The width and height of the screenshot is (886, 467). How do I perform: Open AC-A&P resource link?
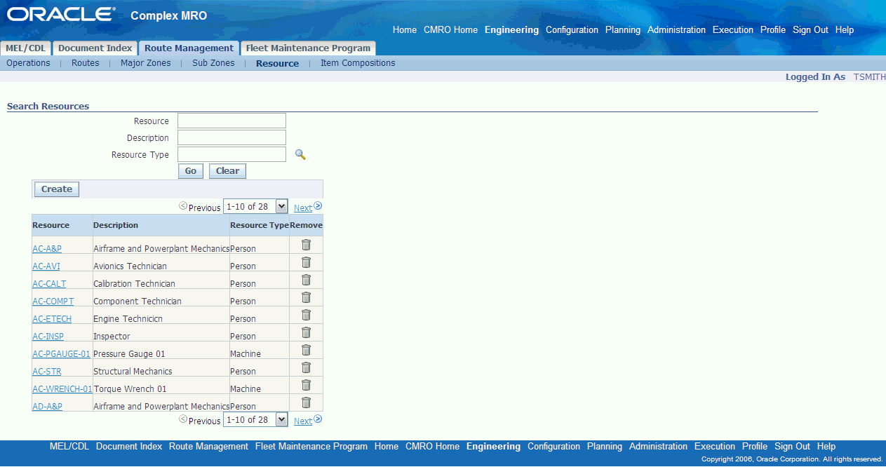[47, 249]
